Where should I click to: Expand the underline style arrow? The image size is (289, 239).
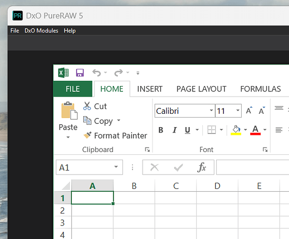tap(197, 130)
